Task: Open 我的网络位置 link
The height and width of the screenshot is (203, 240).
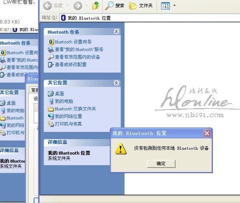Action: tap(68, 116)
